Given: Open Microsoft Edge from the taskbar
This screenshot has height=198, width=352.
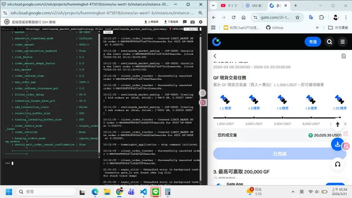Looking at the screenshot, I should click(95, 192).
